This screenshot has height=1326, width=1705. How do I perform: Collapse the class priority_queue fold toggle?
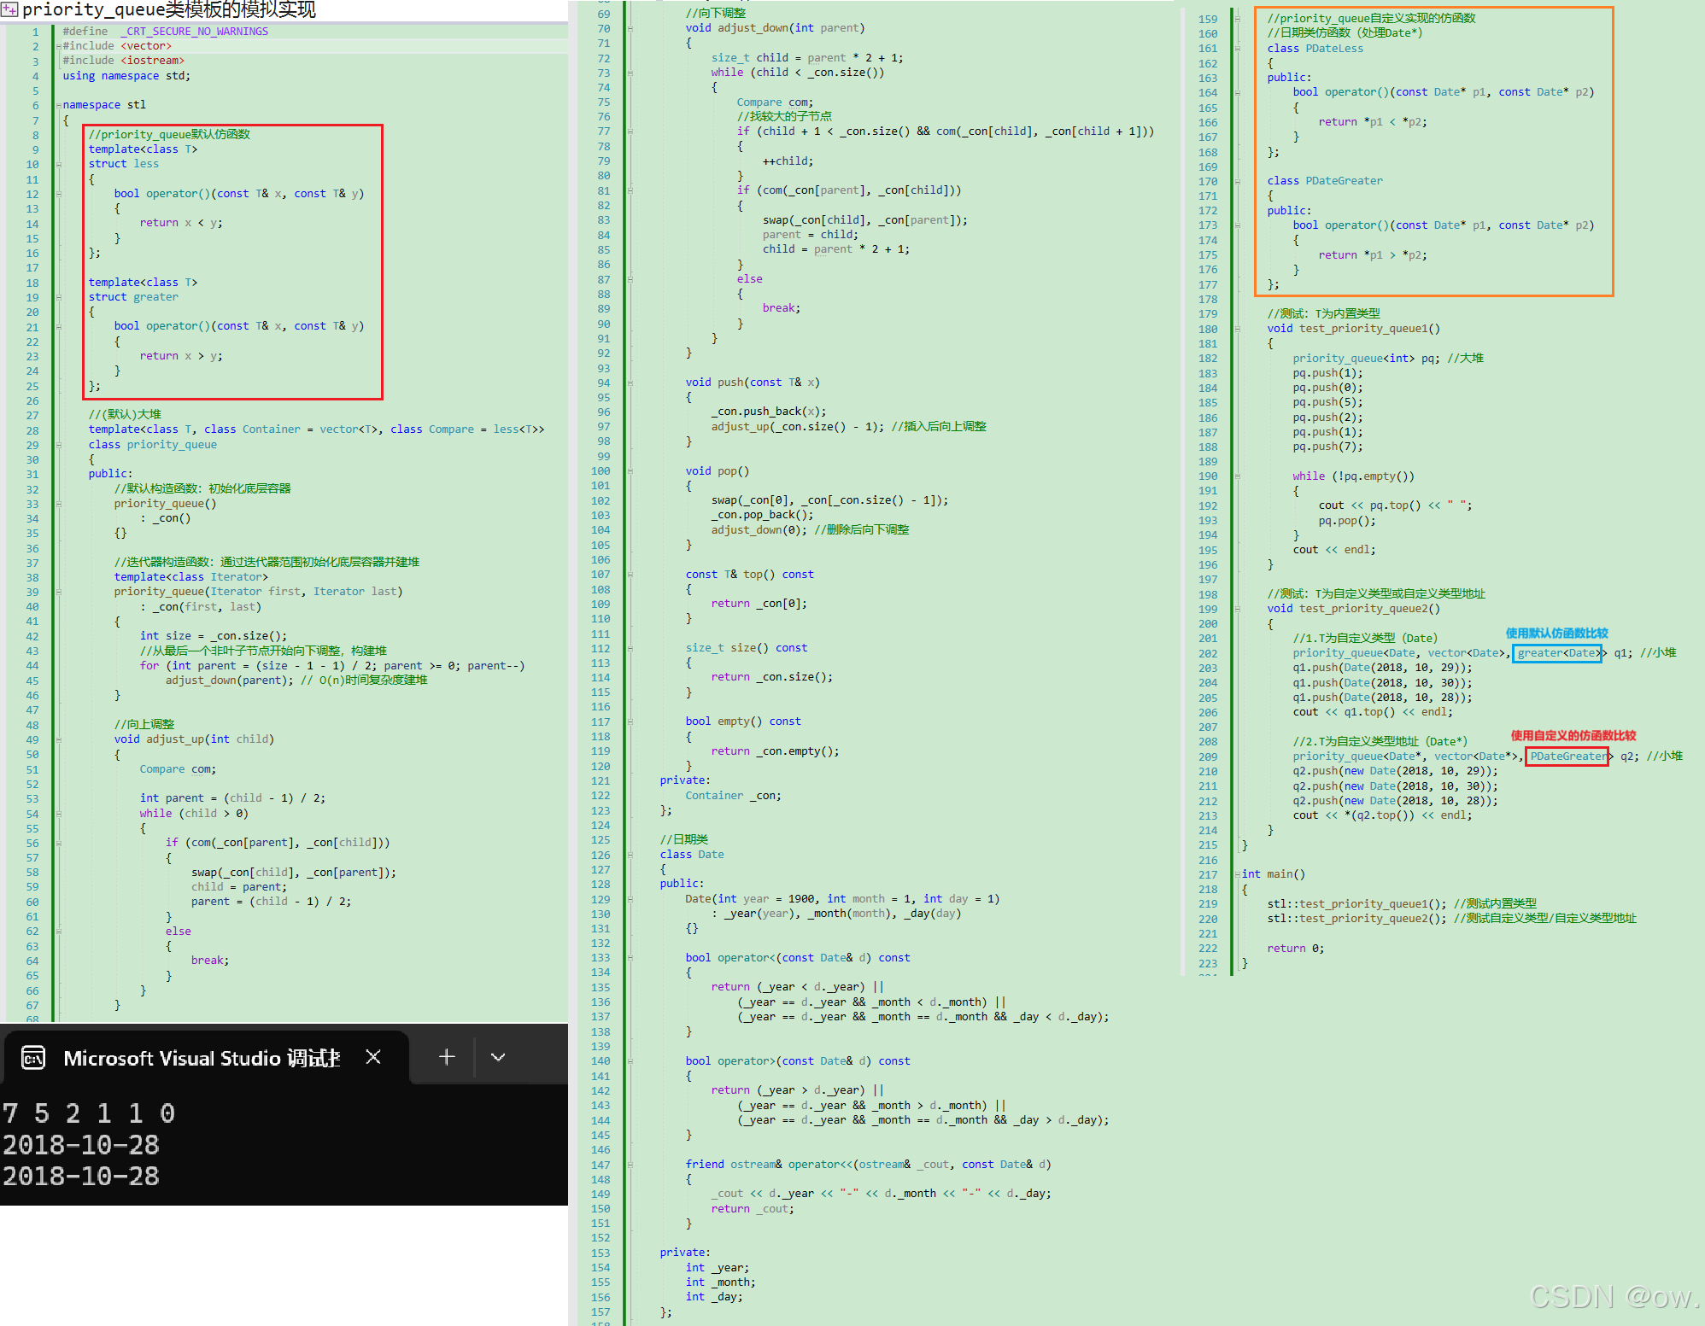coord(58,445)
